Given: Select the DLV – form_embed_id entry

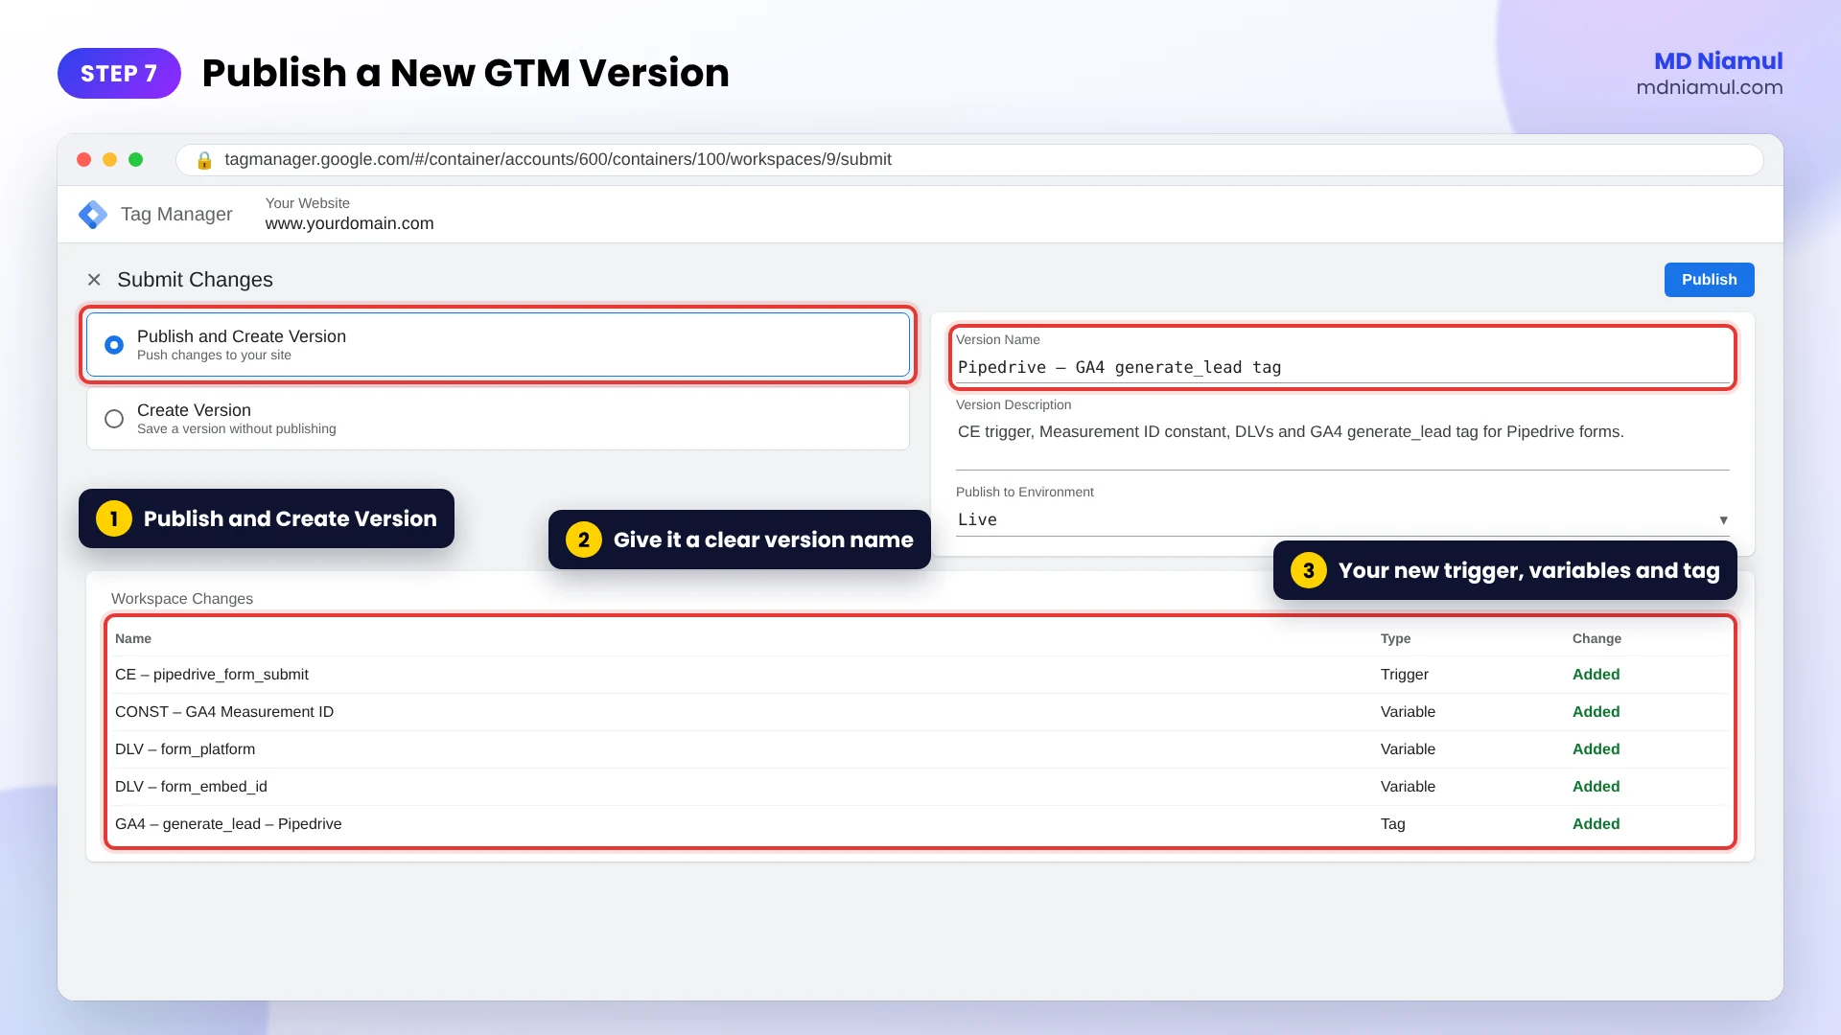Looking at the screenshot, I should [x=920, y=787].
